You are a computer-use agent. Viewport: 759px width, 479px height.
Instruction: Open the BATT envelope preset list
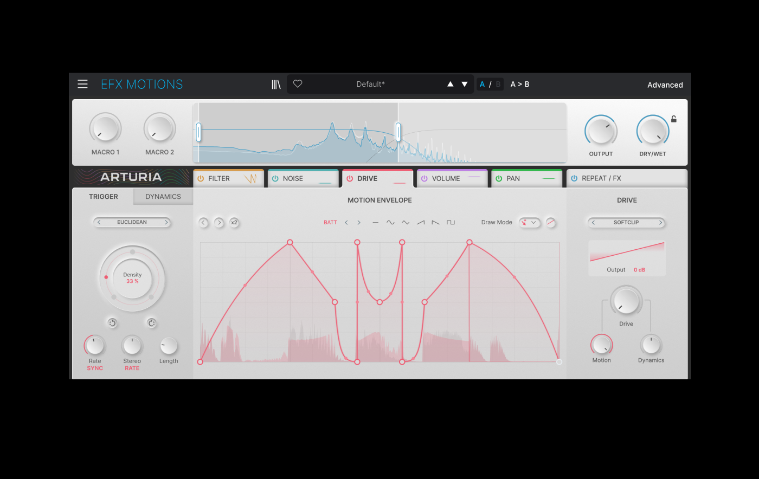point(330,222)
